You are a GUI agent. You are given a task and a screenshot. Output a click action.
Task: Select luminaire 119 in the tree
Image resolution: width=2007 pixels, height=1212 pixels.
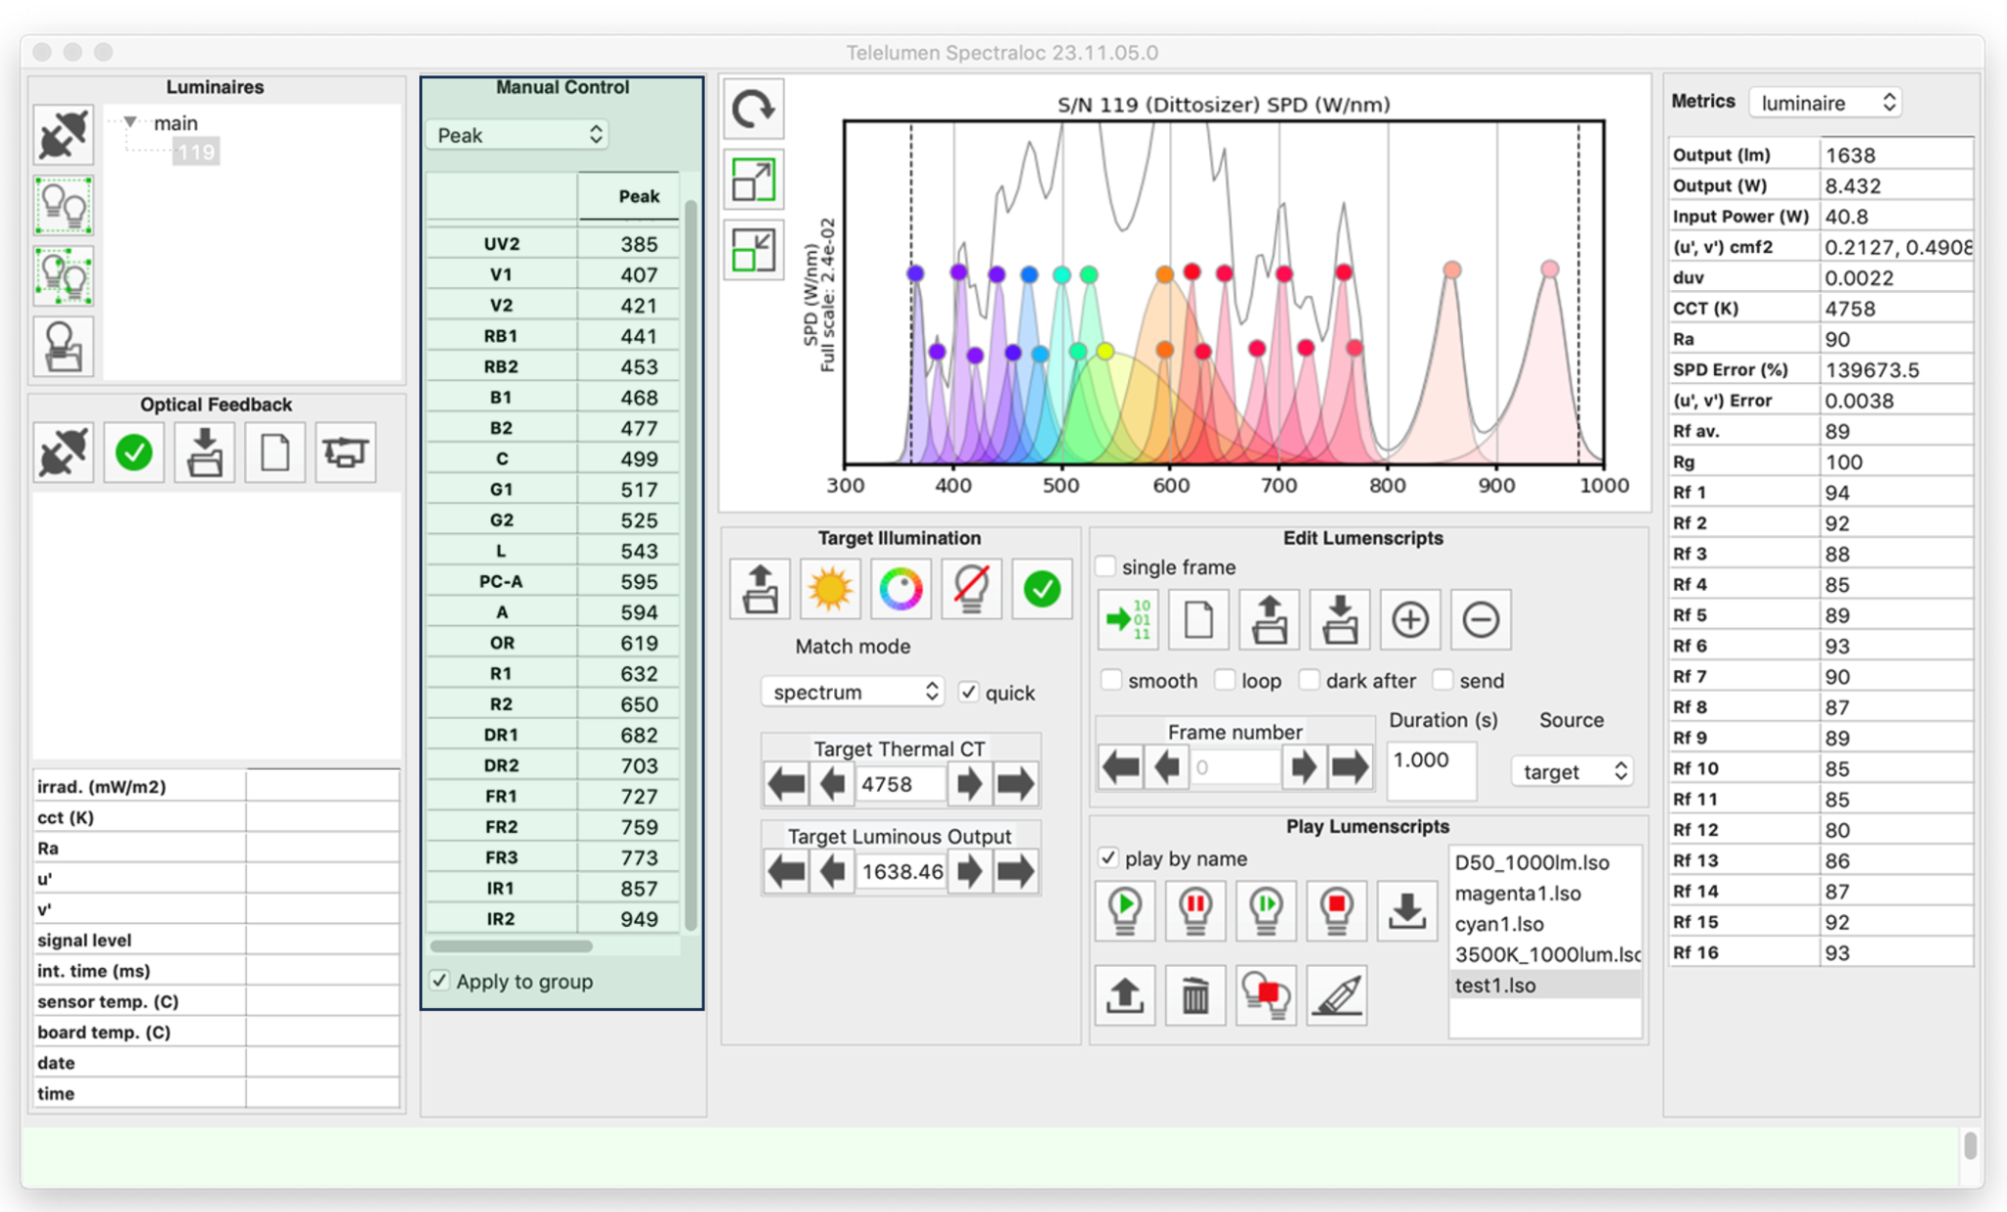[196, 152]
